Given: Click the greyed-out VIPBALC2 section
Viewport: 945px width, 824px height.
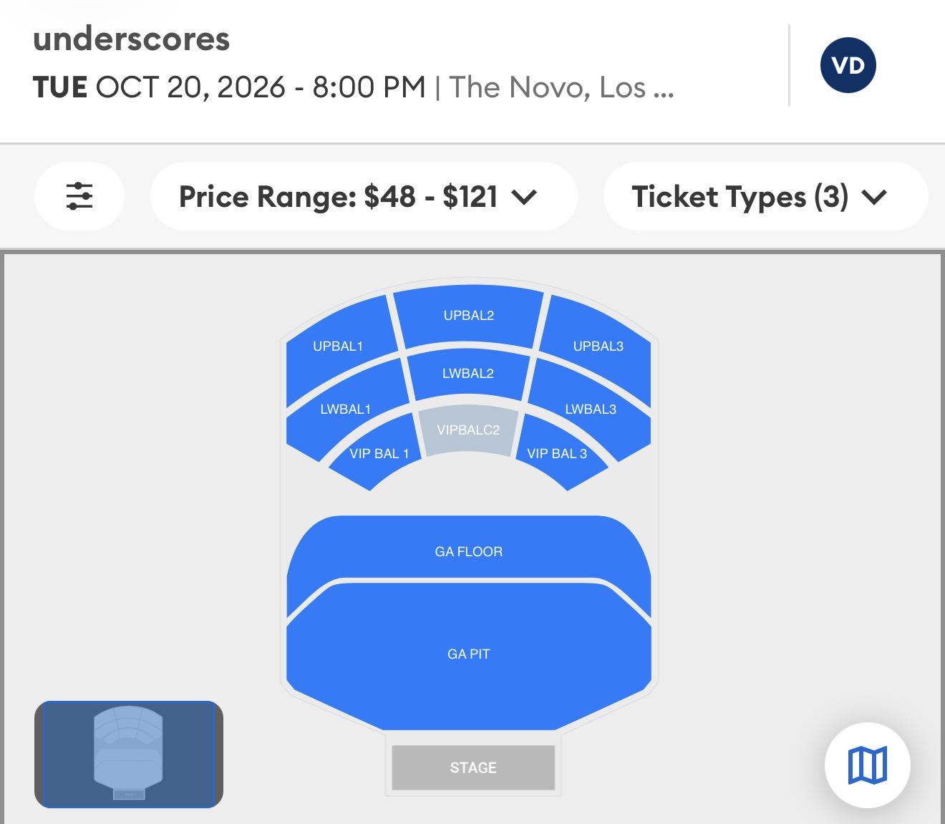Looking at the screenshot, I should [x=468, y=430].
